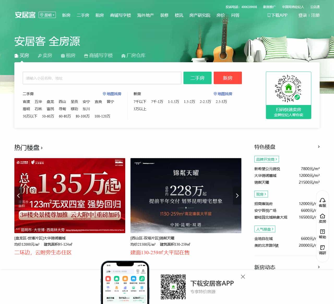Image resolution: width=334 pixels, height=304 pixels.
Task: Open the 二手房 navigation menu item
Action: click(83, 15)
